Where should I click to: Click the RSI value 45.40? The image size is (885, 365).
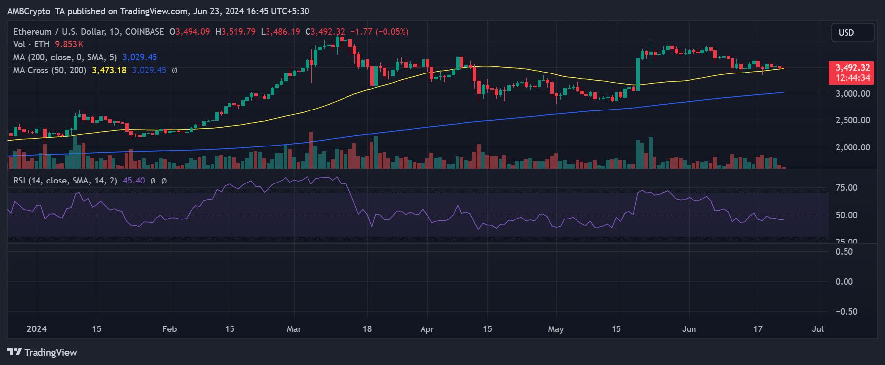pyautogui.click(x=134, y=181)
